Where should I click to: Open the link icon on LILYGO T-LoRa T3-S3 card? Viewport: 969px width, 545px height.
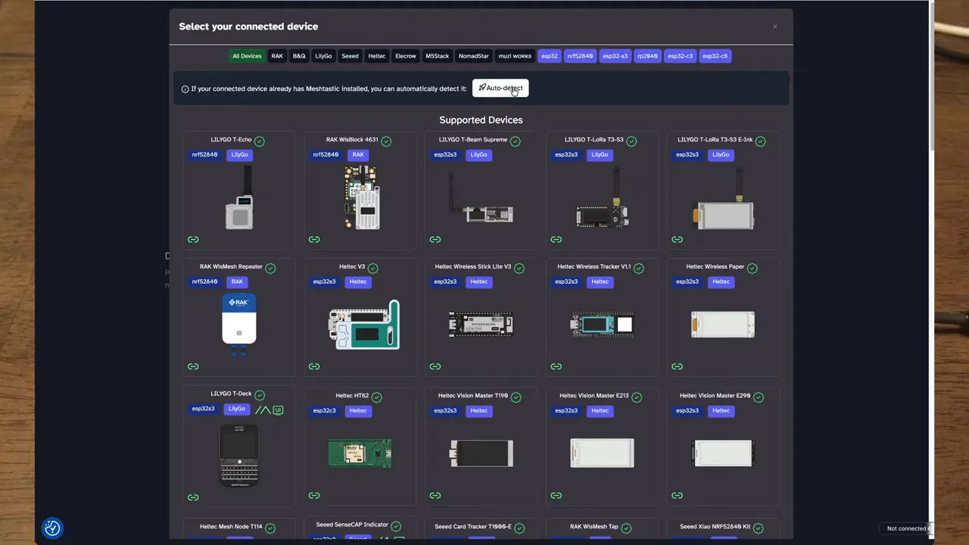tap(556, 240)
